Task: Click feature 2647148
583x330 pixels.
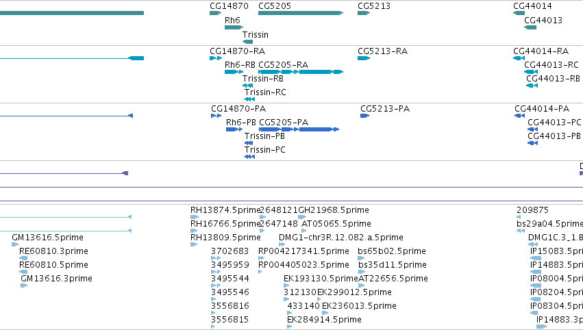Action: tap(279, 224)
